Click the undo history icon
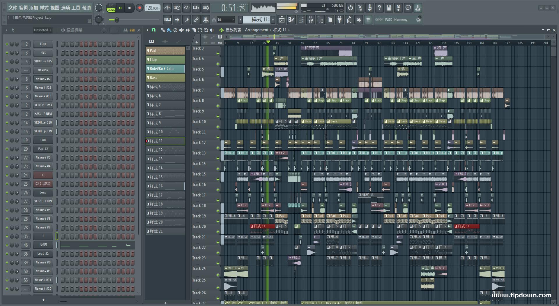Screen dimensions: 559x306 (351, 8)
